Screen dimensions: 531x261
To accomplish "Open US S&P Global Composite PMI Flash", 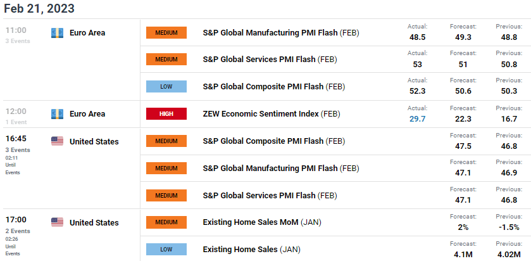I will [273, 141].
